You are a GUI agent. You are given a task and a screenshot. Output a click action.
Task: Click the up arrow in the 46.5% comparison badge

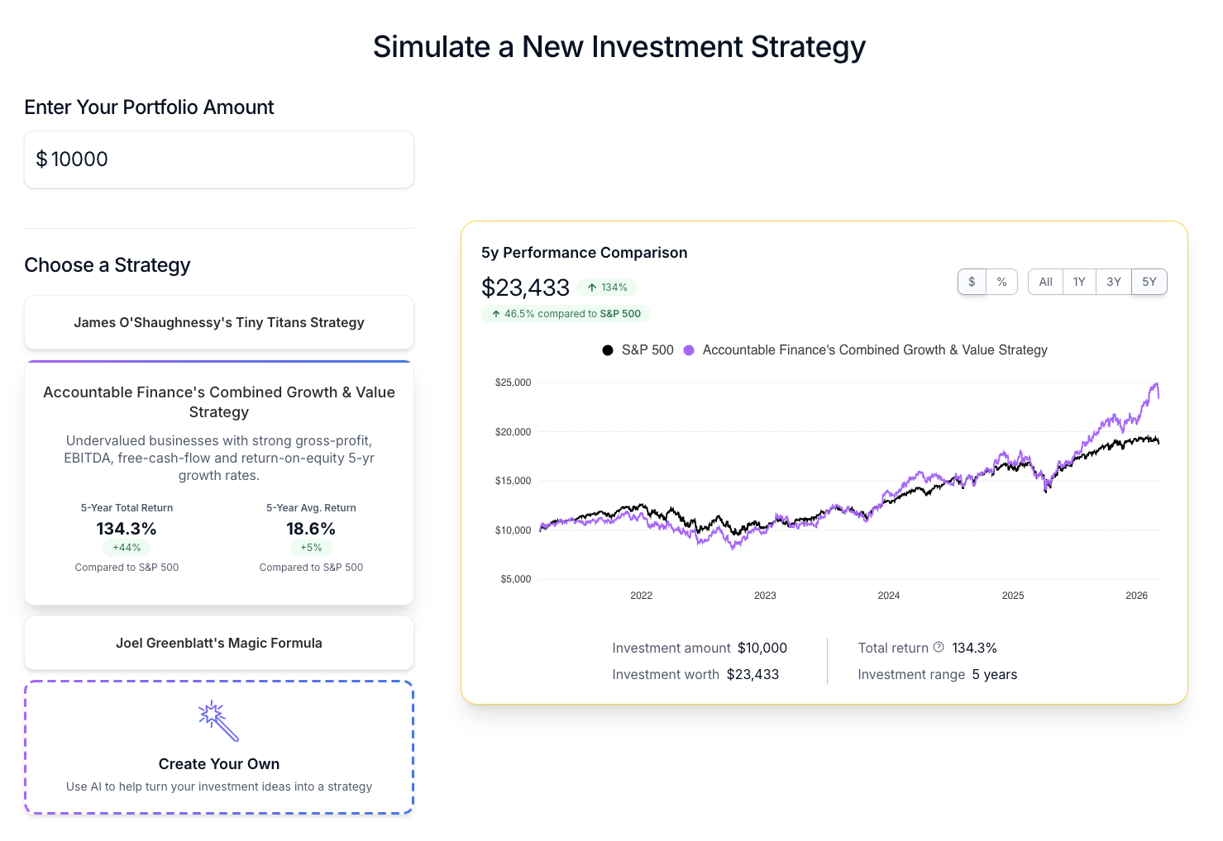point(495,314)
